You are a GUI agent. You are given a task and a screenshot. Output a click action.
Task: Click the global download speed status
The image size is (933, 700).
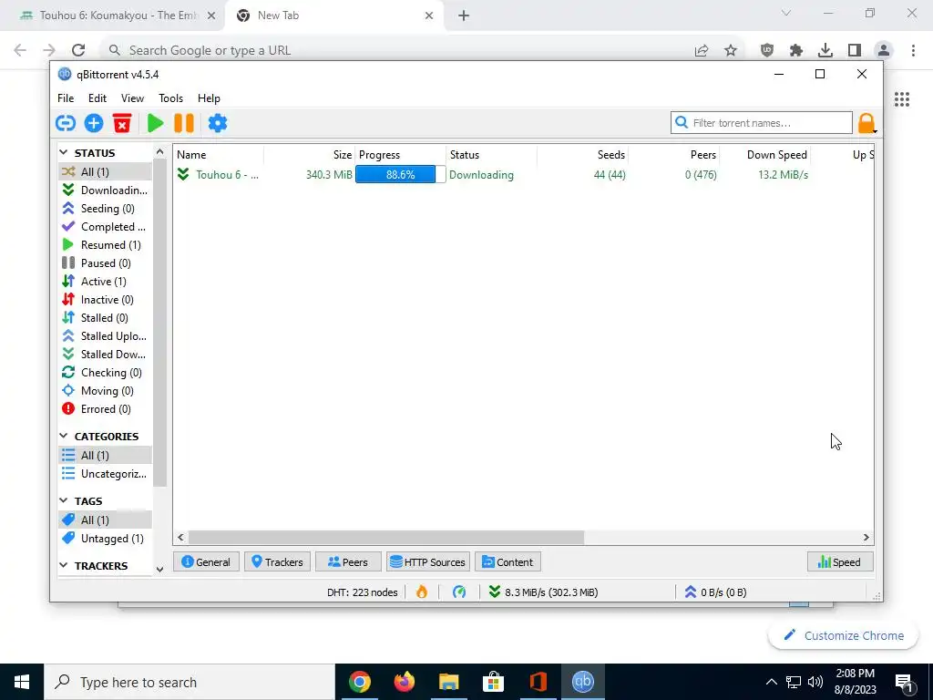543,592
